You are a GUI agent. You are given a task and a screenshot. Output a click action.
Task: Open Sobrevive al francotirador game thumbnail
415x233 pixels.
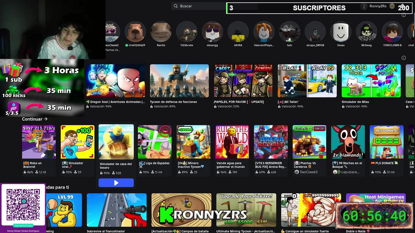point(117,210)
